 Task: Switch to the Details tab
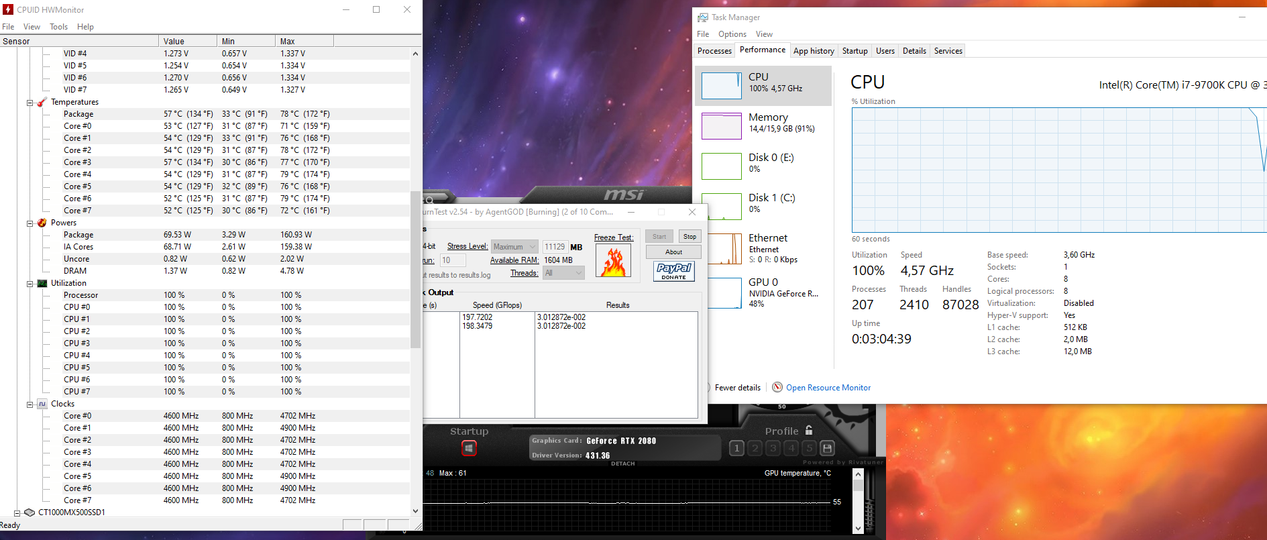(914, 51)
